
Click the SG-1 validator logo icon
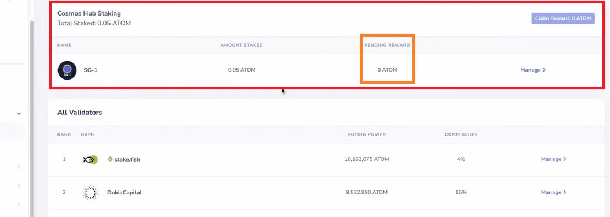click(67, 70)
